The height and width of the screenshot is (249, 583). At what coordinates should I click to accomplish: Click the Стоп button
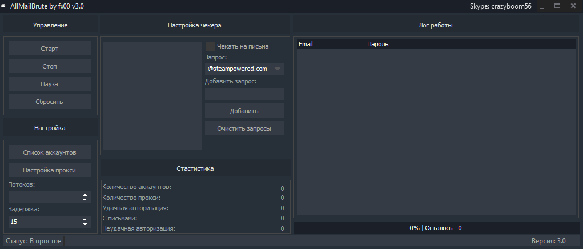point(50,66)
